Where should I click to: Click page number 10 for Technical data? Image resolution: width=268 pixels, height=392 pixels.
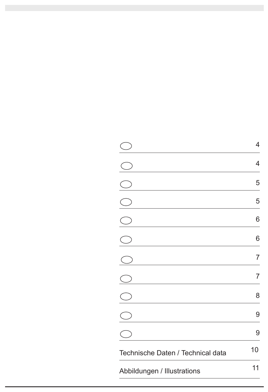(x=254, y=350)
